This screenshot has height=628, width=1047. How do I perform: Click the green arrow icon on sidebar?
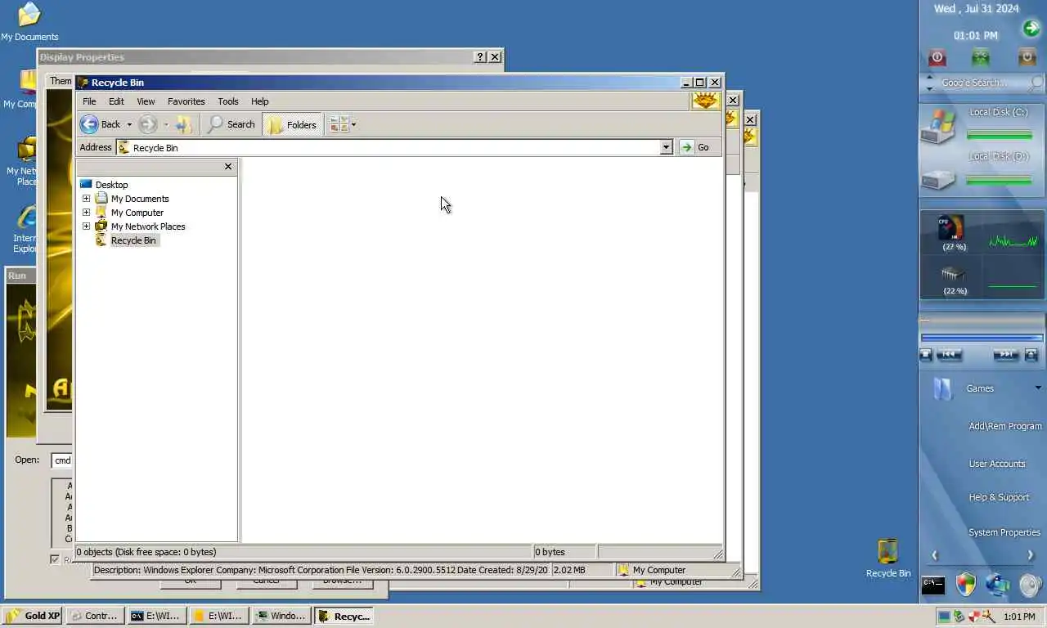(1031, 29)
